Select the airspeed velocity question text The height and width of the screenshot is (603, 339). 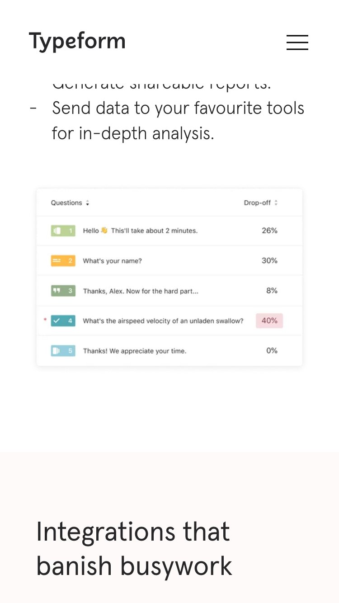(163, 321)
